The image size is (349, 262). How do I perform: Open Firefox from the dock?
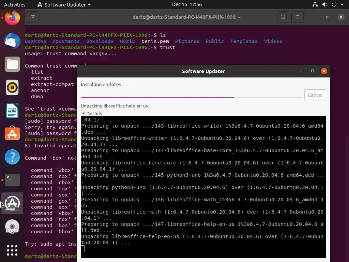[x=12, y=18]
